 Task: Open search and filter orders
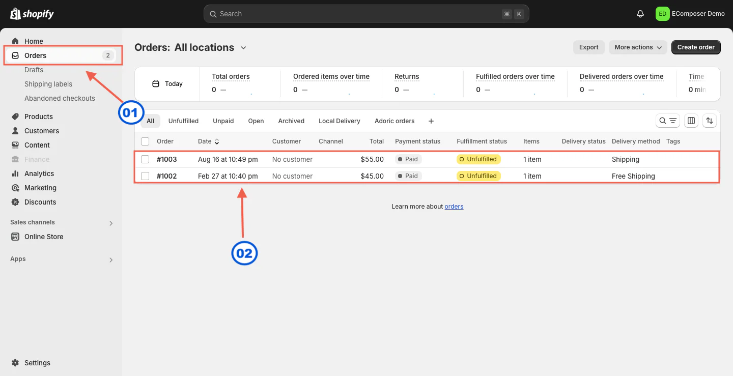tap(667, 121)
